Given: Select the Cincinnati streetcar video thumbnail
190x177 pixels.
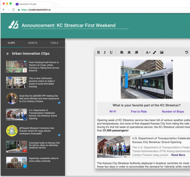Looking at the screenshot, I should click(16, 147).
